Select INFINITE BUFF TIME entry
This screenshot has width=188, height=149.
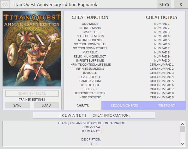pyautogui.click(x=90, y=60)
